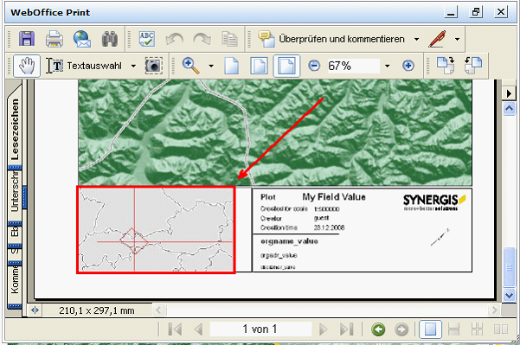
Task: Click the horizontal scrollbar right arrow
Action: tap(494, 310)
